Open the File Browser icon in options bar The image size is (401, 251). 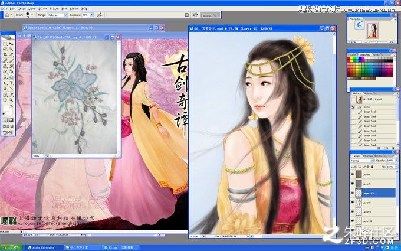point(195,15)
